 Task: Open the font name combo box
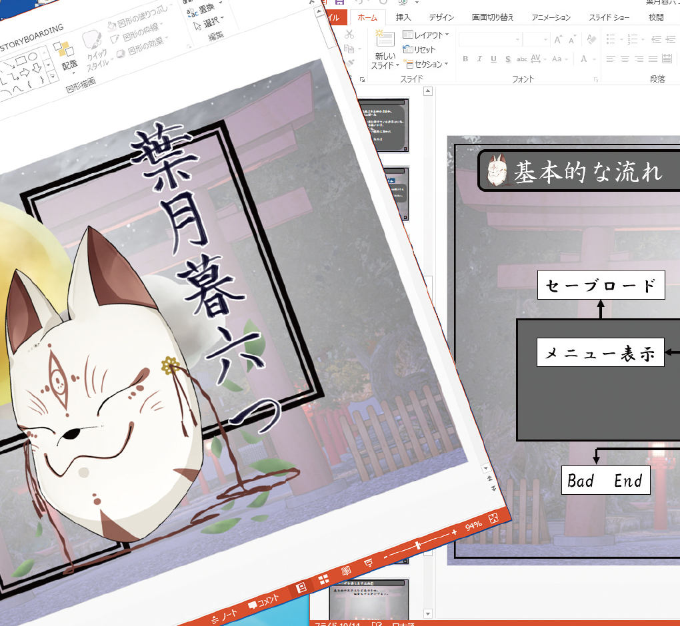click(x=489, y=39)
